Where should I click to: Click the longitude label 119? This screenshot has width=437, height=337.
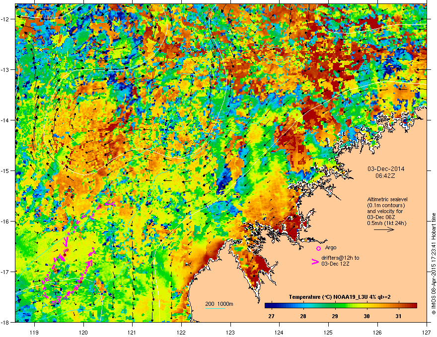(34, 332)
